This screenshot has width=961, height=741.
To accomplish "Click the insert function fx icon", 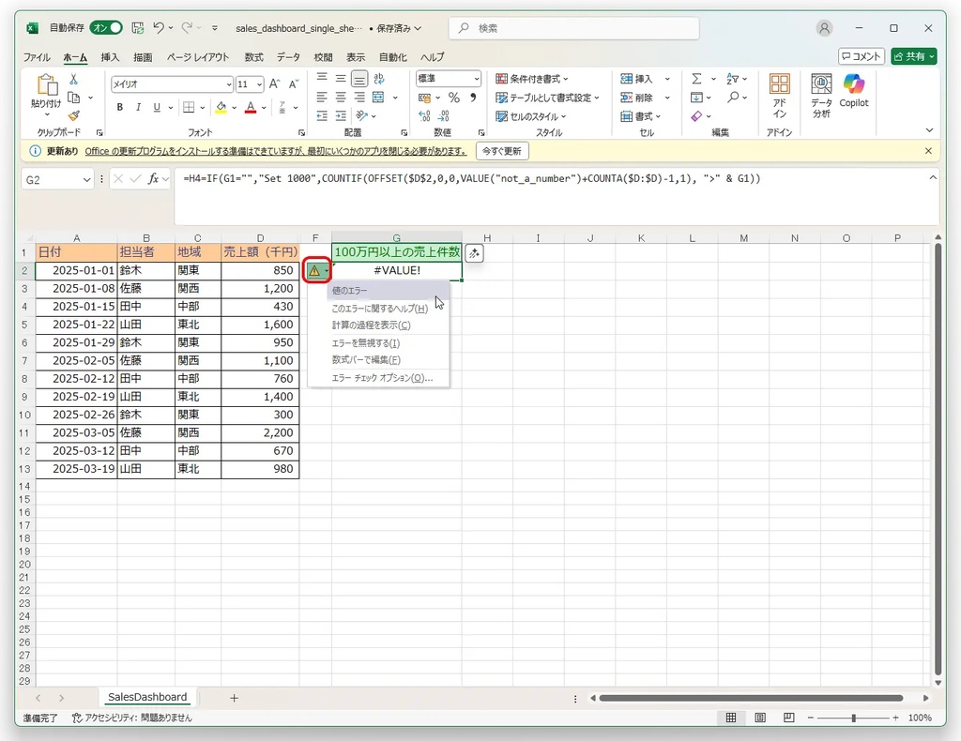I will click(153, 178).
